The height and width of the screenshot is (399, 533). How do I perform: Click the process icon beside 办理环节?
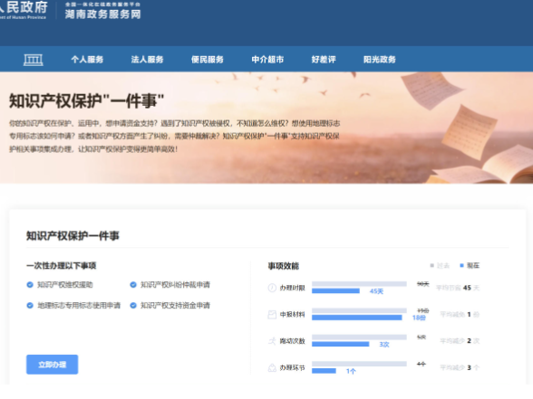point(272,367)
